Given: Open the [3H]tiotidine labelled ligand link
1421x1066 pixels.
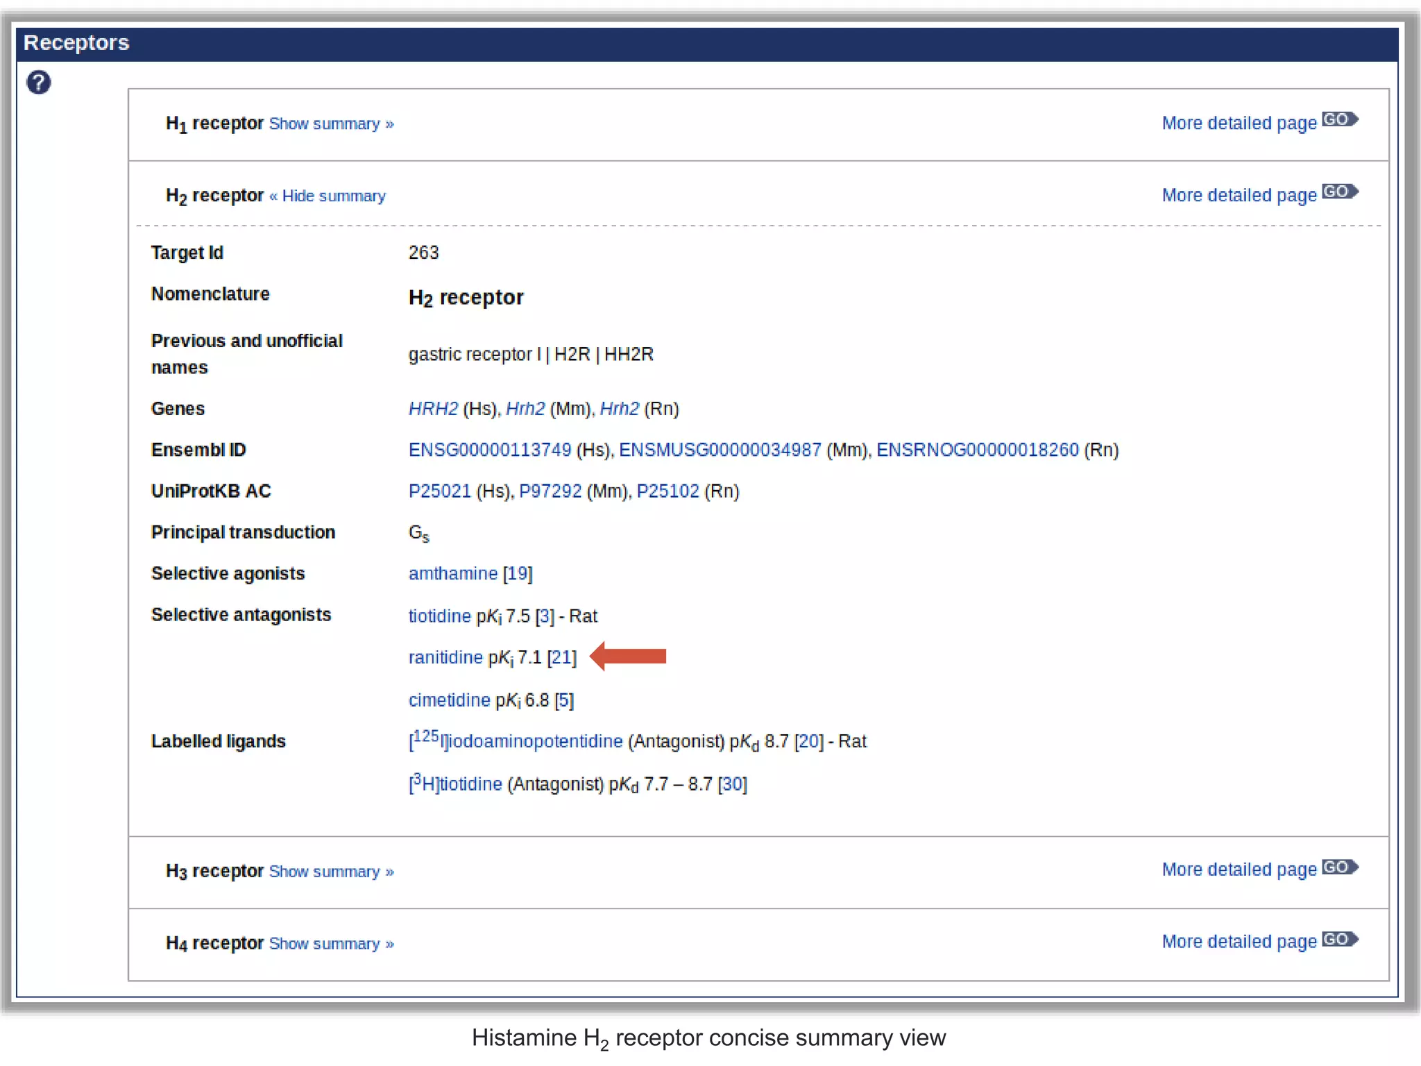Looking at the screenshot, I should (x=455, y=783).
